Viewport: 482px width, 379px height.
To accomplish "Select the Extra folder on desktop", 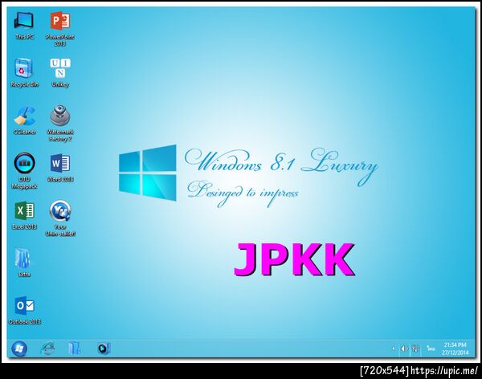I will 23,263.
